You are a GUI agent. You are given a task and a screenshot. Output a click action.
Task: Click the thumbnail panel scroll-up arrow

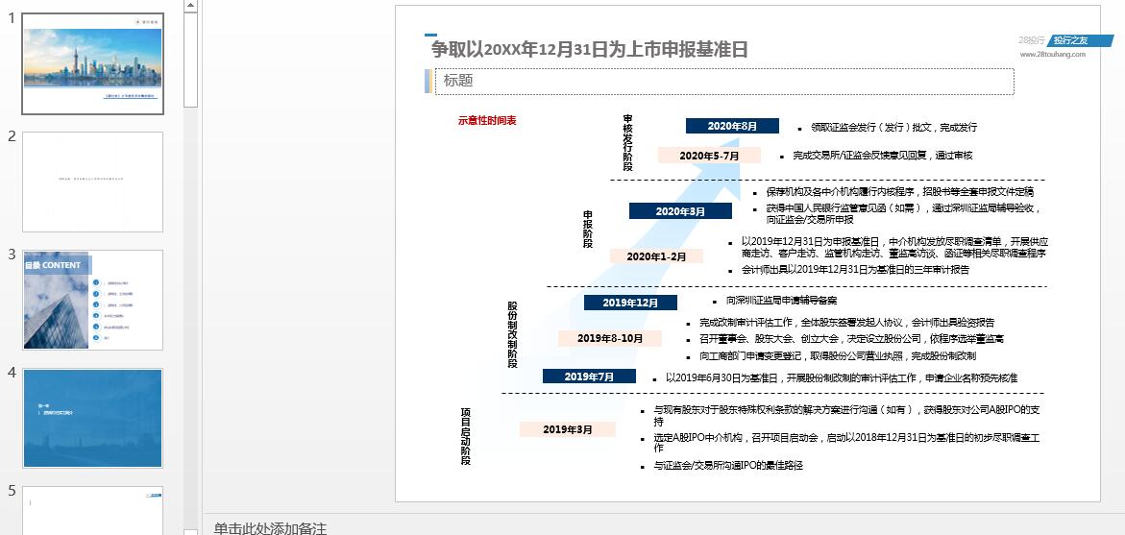(190, 6)
